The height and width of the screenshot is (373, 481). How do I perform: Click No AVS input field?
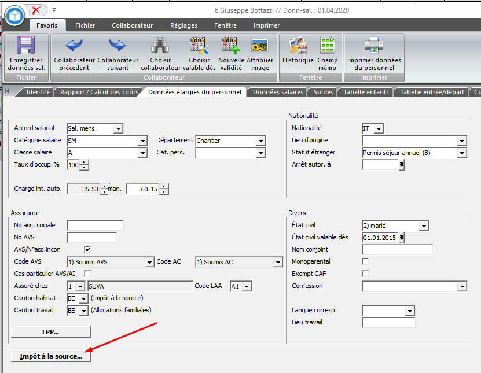[x=91, y=238]
